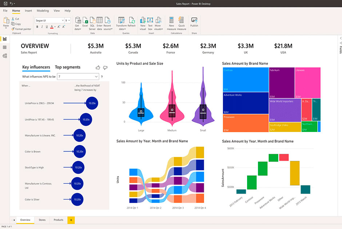This screenshot has height=229, width=342.
Task: Click the Fabrikam tile in treemap
Action: [x=282, y=83]
